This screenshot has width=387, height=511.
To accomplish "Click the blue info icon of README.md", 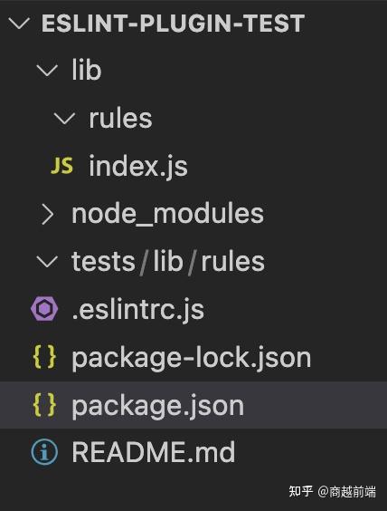I will [x=44, y=452].
